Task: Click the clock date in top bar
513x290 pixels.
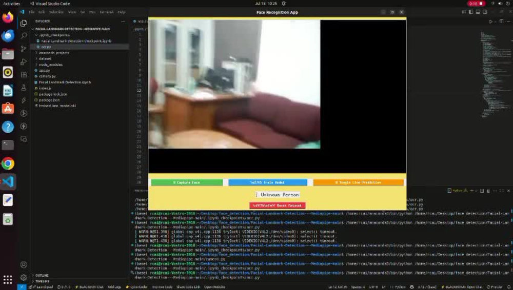Action: [x=266, y=4]
